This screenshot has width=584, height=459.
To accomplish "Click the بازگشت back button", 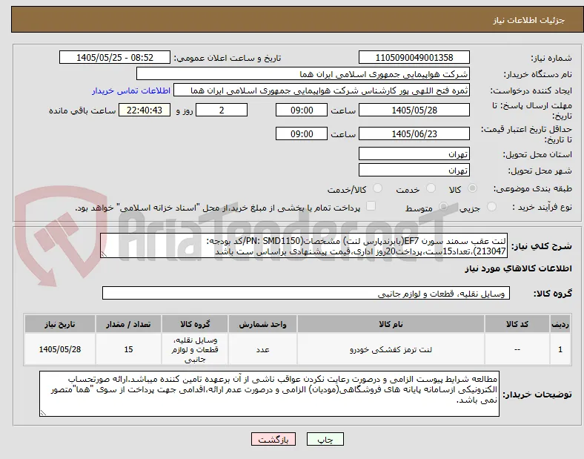I will [273, 439].
